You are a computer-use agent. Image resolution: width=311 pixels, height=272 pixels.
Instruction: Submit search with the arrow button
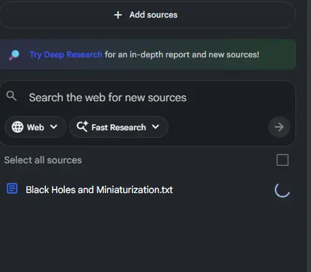click(x=279, y=127)
